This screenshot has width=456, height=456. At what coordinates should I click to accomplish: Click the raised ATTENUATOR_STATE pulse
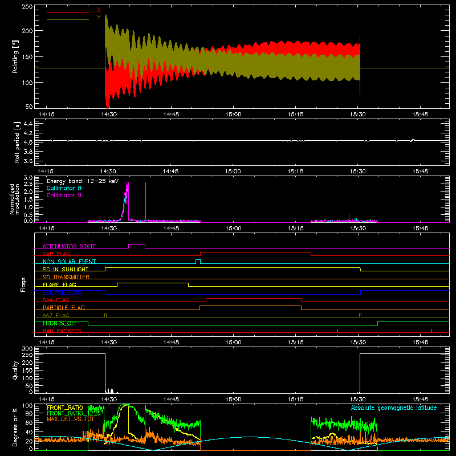pyautogui.click(x=137, y=245)
